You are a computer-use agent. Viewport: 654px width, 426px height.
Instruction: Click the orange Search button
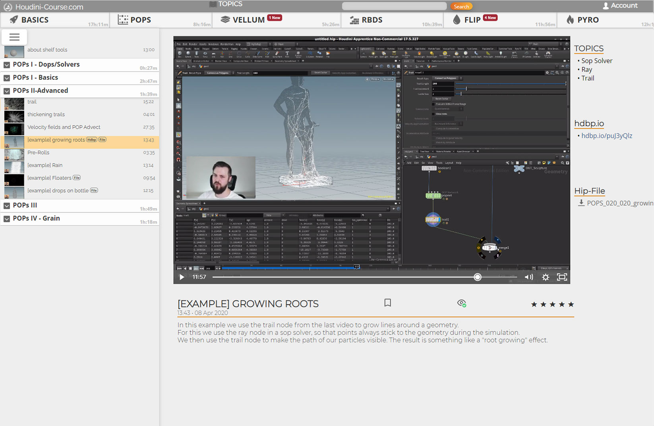pos(461,6)
